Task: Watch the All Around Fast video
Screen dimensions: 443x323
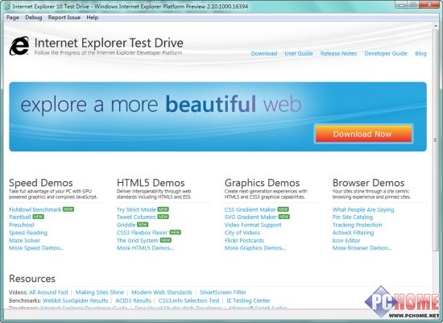Action: tap(48, 292)
